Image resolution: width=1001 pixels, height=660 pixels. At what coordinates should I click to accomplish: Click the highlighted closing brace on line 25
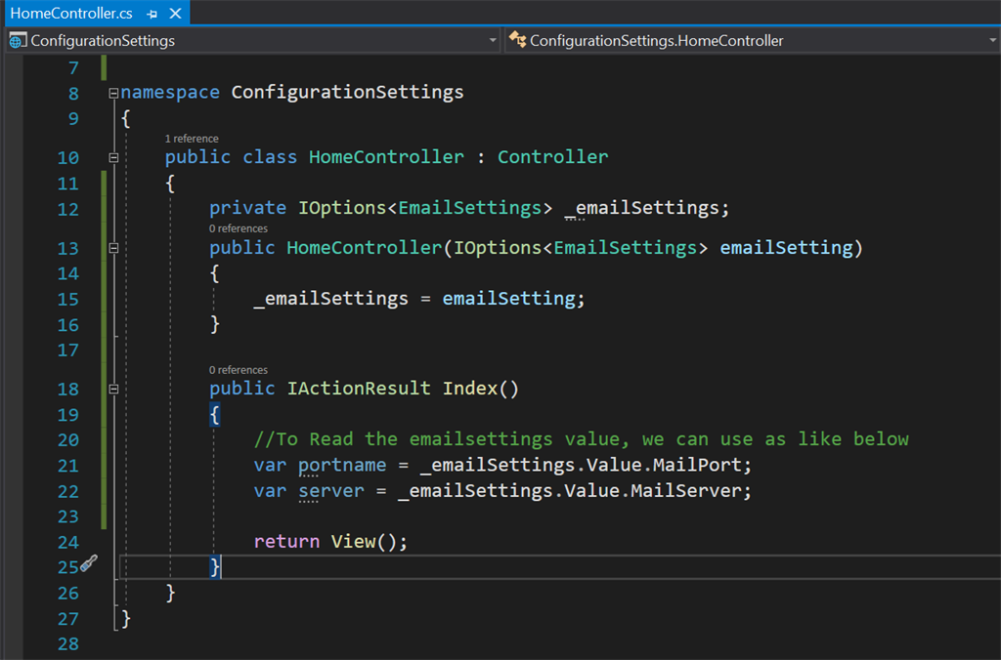(215, 567)
